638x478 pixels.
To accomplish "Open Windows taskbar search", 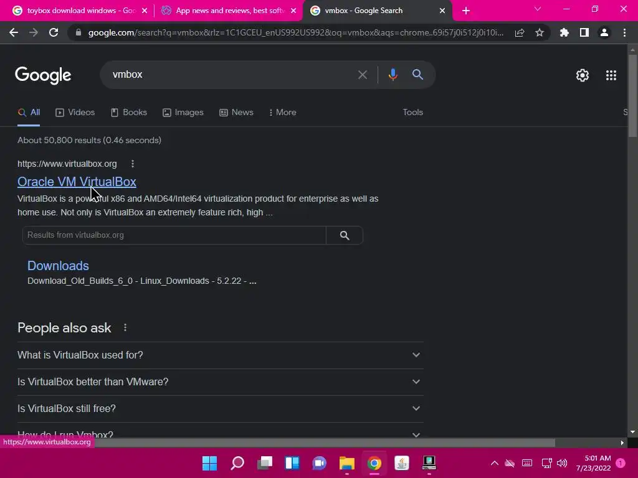I will point(237,463).
